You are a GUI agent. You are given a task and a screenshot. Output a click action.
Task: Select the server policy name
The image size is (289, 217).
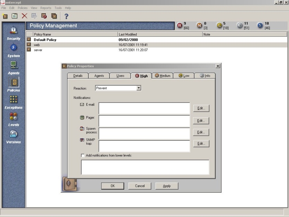pyautogui.click(x=38, y=50)
